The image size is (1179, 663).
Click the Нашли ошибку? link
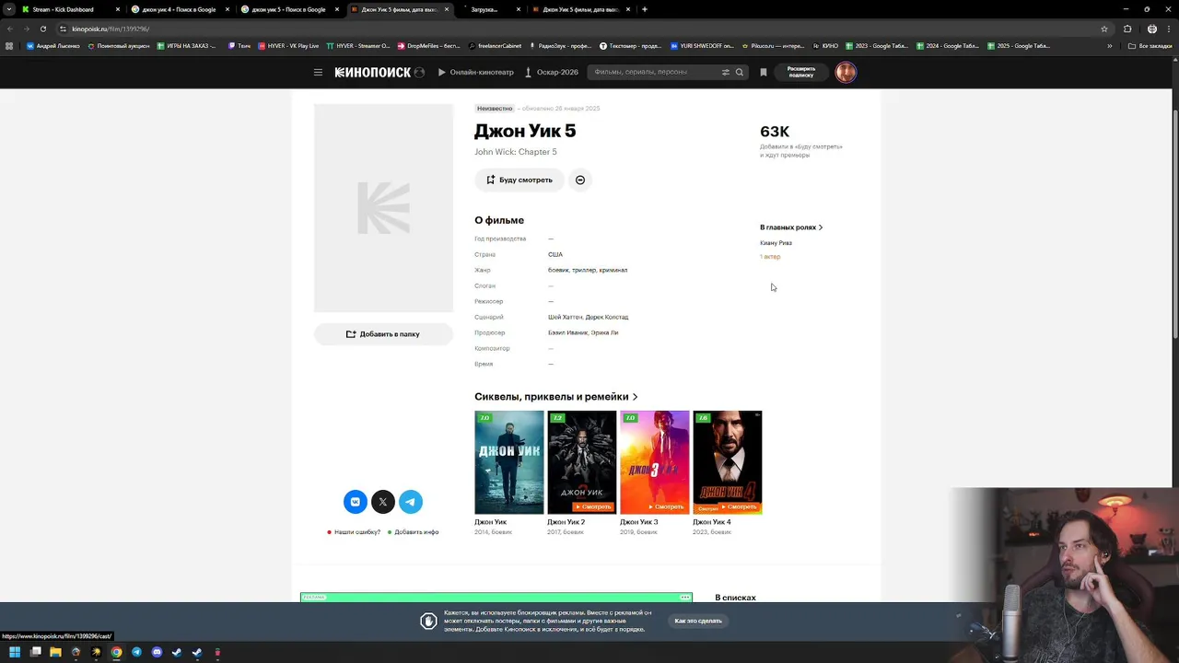(x=356, y=532)
